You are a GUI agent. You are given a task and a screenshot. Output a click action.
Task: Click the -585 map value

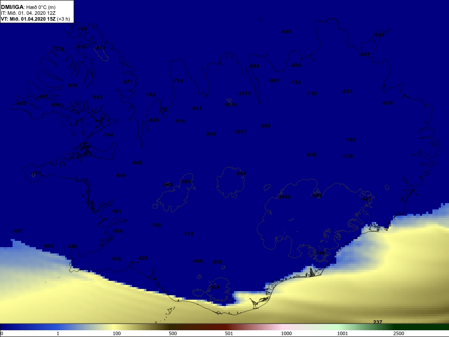(x=217, y=262)
